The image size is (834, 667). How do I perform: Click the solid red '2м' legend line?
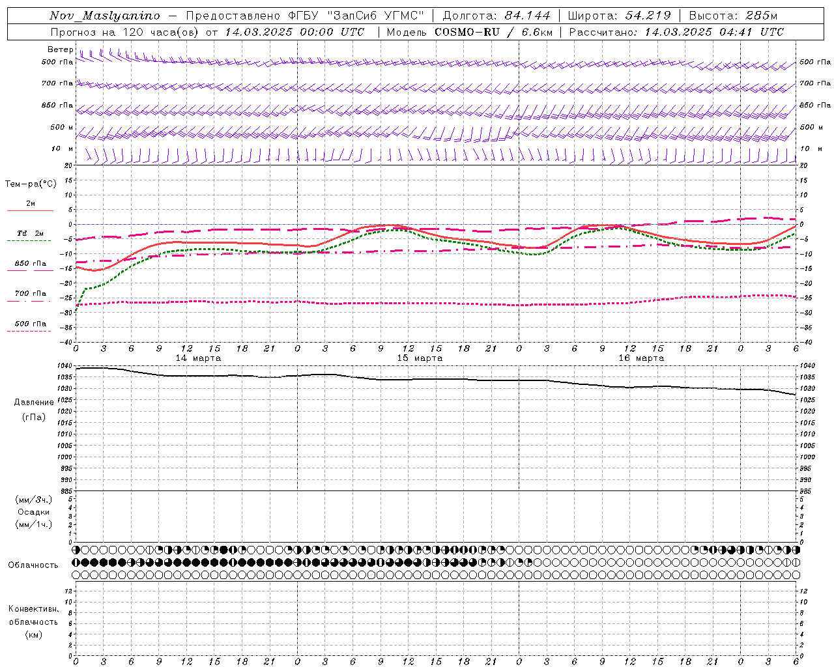coord(30,210)
